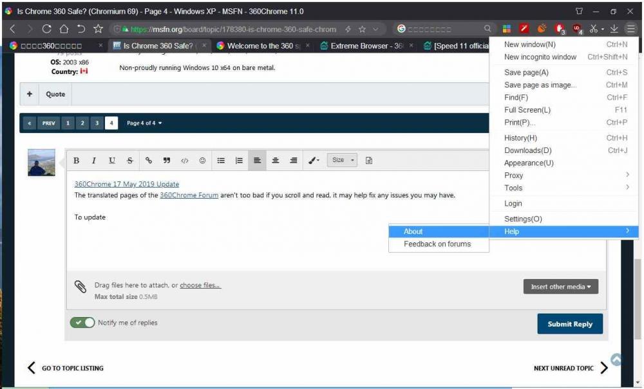The height and width of the screenshot is (389, 644).
Task: Center align text in editor
Action: [x=275, y=160]
